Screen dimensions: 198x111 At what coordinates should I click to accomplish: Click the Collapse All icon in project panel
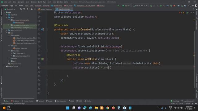click(x=28, y=9)
